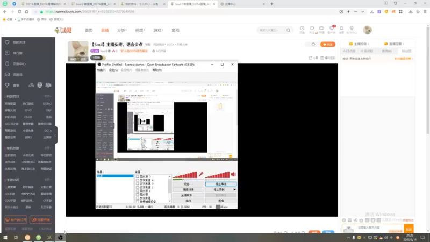Toggle the 文字来源 2 source checkbox in OBS
The image size is (430, 242).
click(x=138, y=187)
